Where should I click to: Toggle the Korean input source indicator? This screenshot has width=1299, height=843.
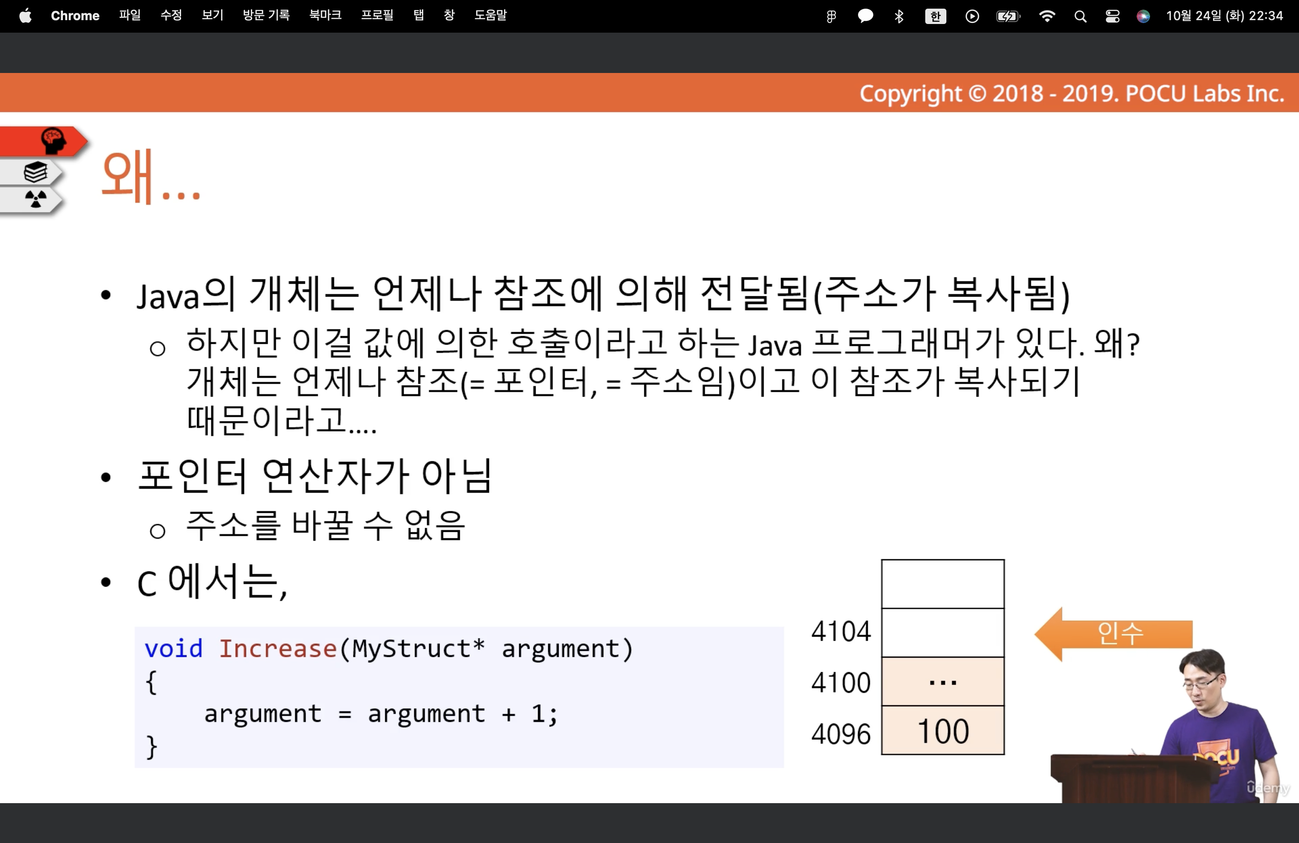[935, 16]
